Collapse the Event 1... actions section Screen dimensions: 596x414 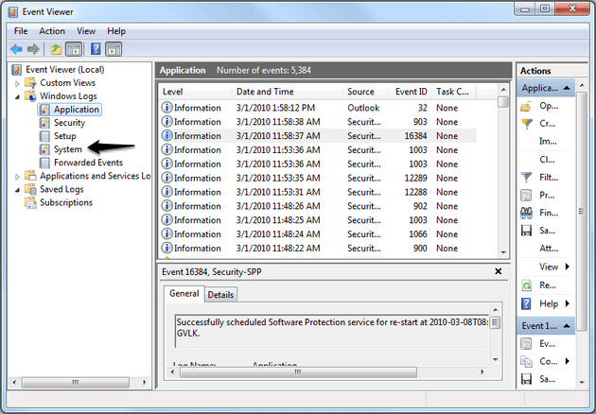[x=567, y=326]
